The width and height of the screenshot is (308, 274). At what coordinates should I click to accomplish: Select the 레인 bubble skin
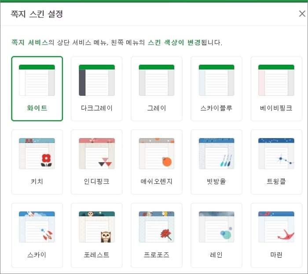pos(216,227)
